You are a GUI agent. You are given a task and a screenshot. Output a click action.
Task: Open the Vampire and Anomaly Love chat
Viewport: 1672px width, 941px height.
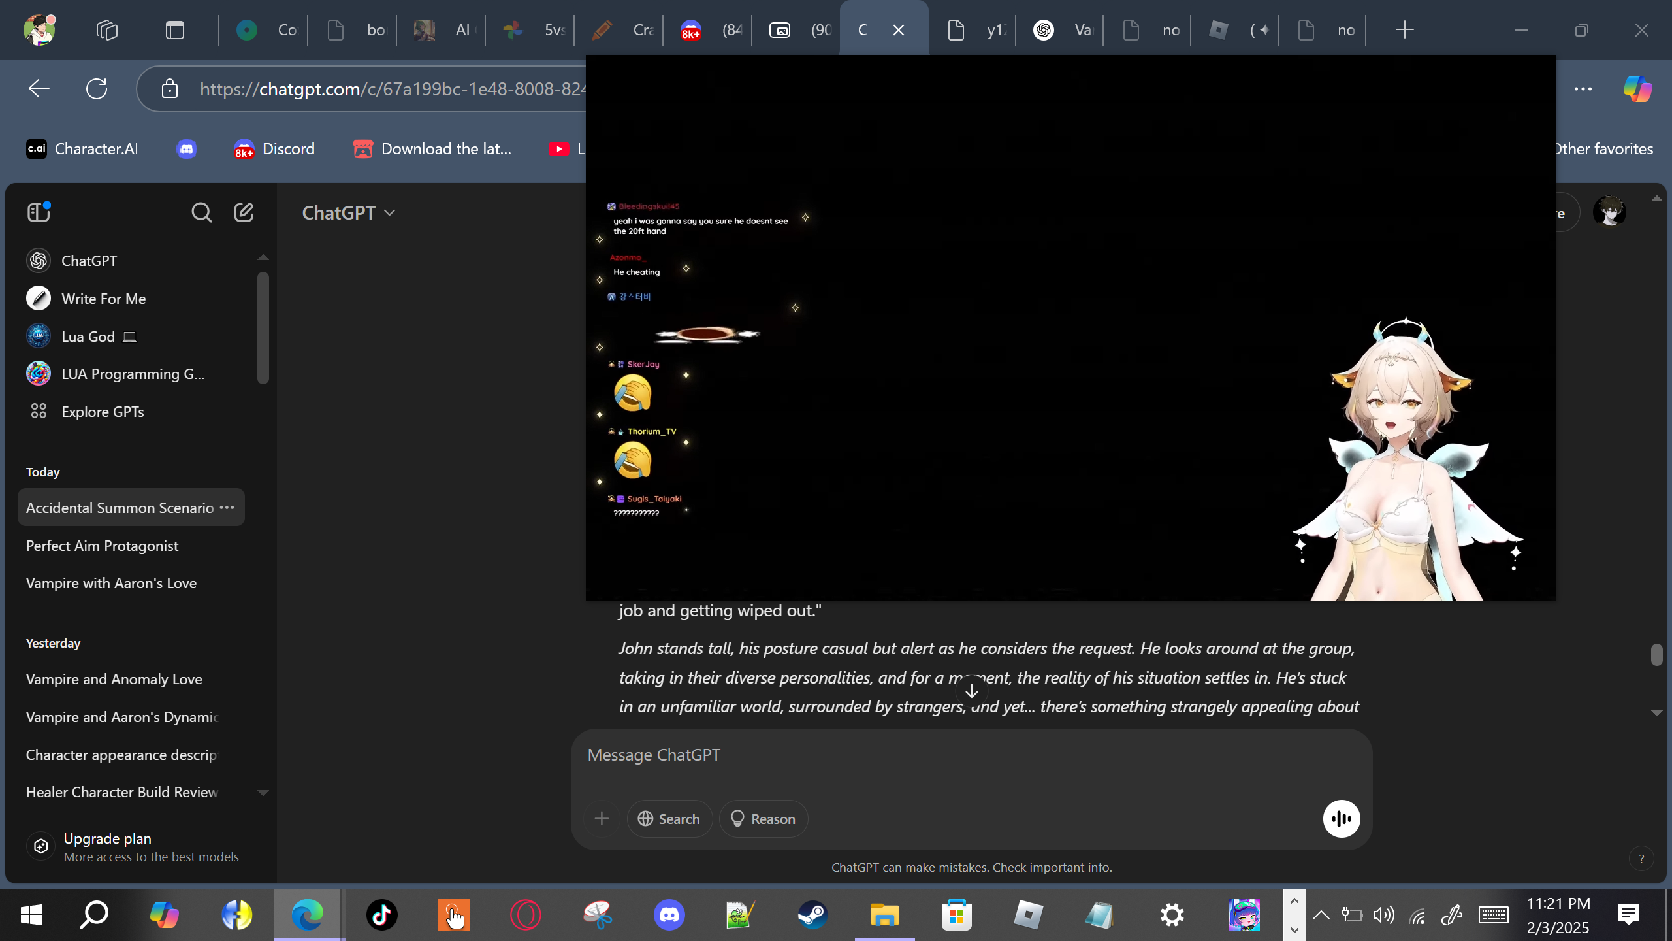131,679
